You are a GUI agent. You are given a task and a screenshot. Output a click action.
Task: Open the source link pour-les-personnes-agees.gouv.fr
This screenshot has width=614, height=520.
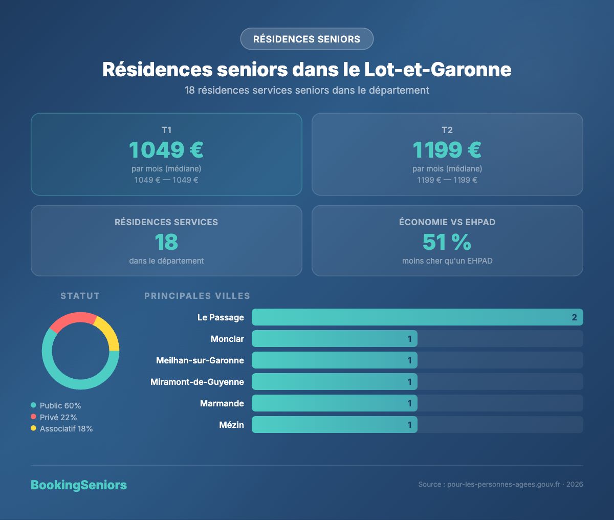pos(503,484)
